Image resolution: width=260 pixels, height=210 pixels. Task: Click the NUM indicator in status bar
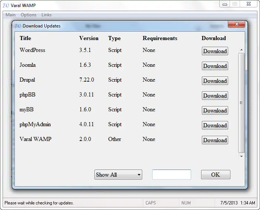186,203
